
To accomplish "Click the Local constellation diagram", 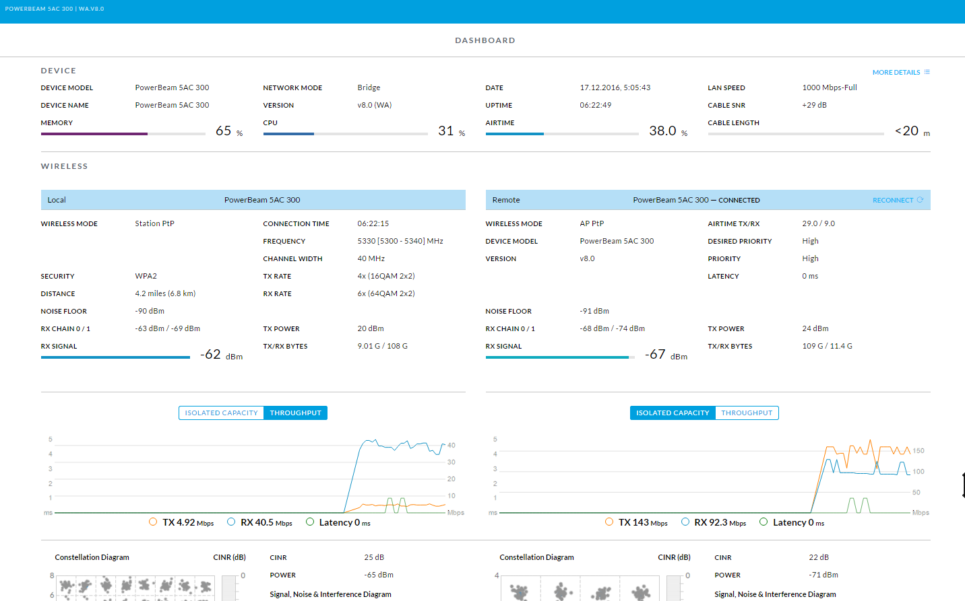I will click(x=135, y=588).
